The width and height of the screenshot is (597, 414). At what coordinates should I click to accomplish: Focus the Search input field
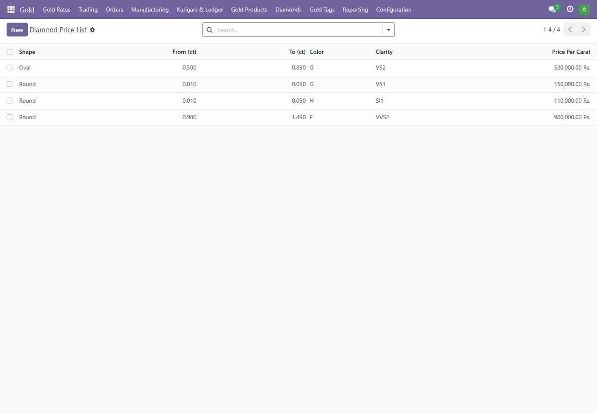click(298, 30)
